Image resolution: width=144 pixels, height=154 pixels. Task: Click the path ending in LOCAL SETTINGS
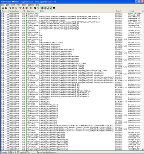coord(63,63)
